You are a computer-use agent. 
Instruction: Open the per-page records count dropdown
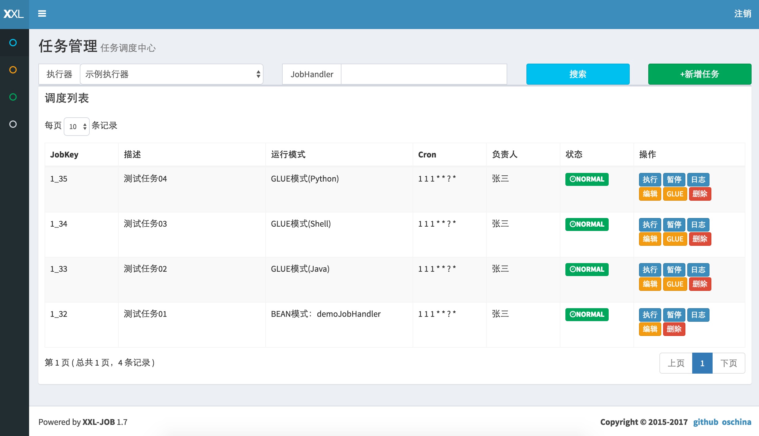pos(76,126)
